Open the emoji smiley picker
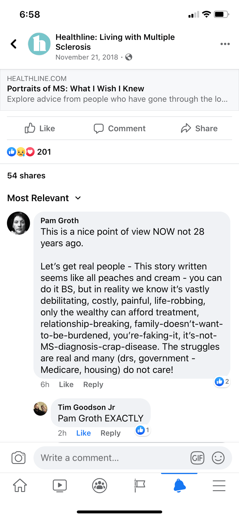Image resolution: width=239 pixels, height=518 pixels. click(x=218, y=458)
